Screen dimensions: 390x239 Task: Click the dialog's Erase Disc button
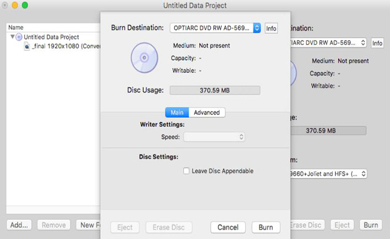coord(169,227)
